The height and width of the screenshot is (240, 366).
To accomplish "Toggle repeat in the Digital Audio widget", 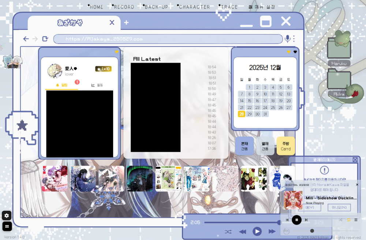I will 348,220.
